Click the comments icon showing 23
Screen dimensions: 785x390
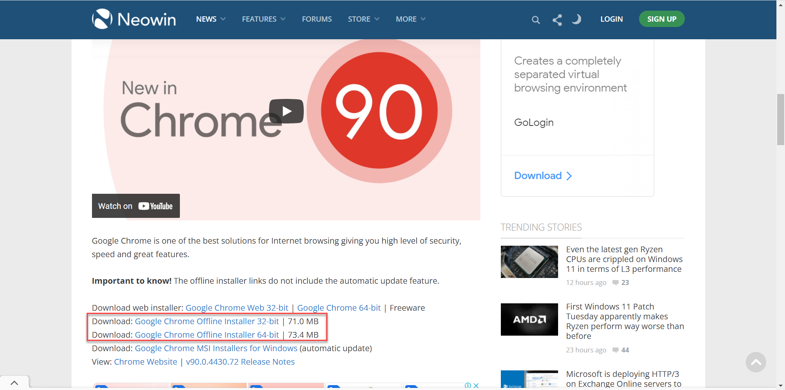point(615,282)
